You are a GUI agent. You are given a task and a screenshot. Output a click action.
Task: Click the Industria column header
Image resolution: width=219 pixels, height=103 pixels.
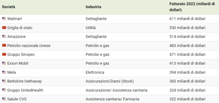[94, 7]
